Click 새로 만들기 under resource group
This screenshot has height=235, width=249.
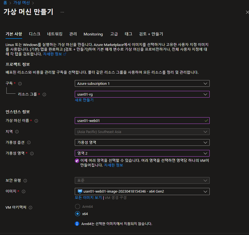[84, 100]
